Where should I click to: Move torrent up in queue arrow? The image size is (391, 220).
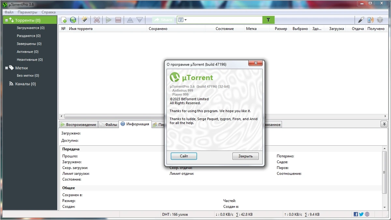point(130,20)
